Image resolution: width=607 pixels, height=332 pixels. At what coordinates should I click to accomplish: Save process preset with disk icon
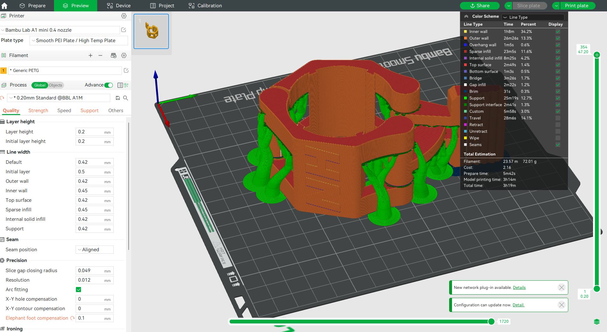click(x=118, y=98)
